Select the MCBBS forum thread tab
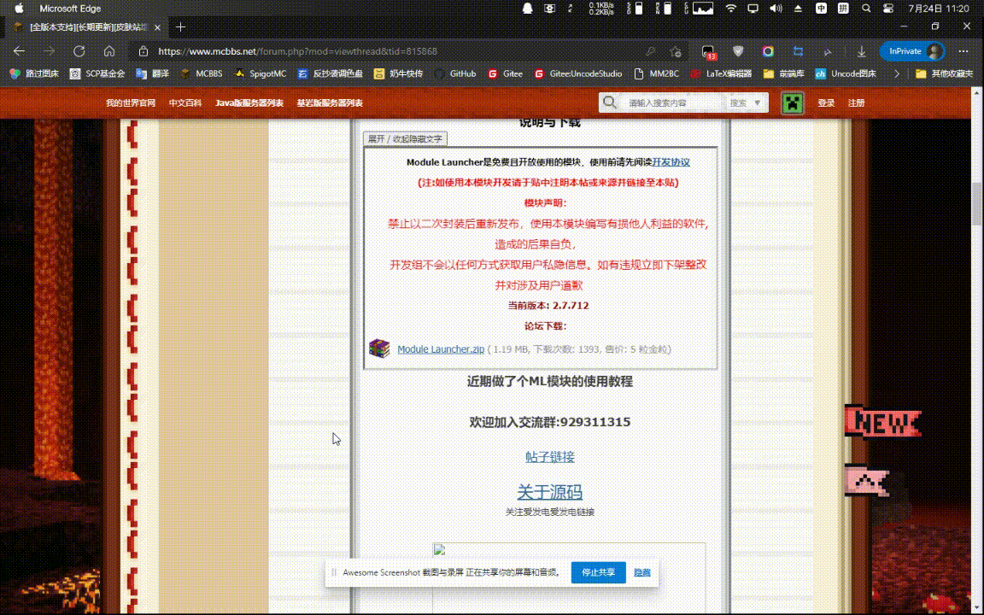The image size is (984, 615). click(x=86, y=27)
